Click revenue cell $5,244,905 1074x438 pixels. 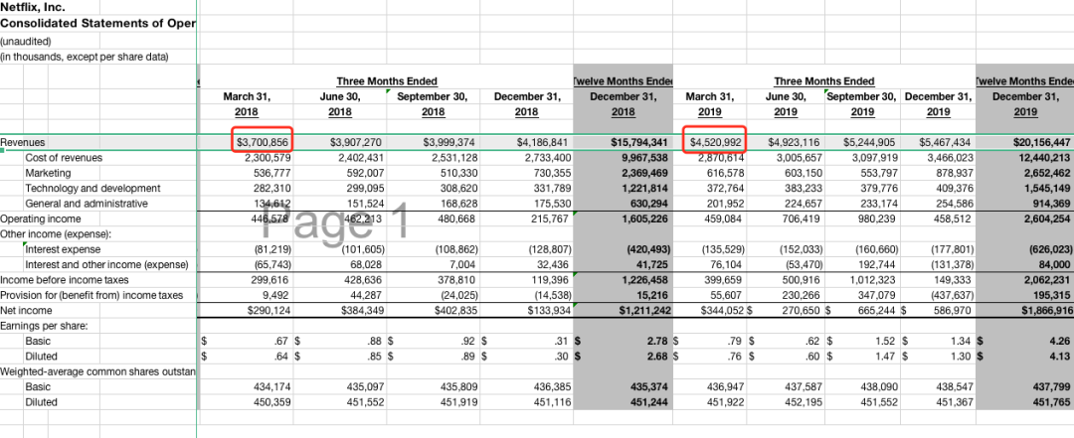point(868,142)
